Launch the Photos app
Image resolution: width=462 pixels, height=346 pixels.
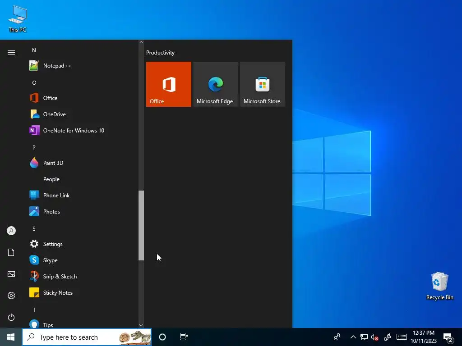[x=83, y=212]
